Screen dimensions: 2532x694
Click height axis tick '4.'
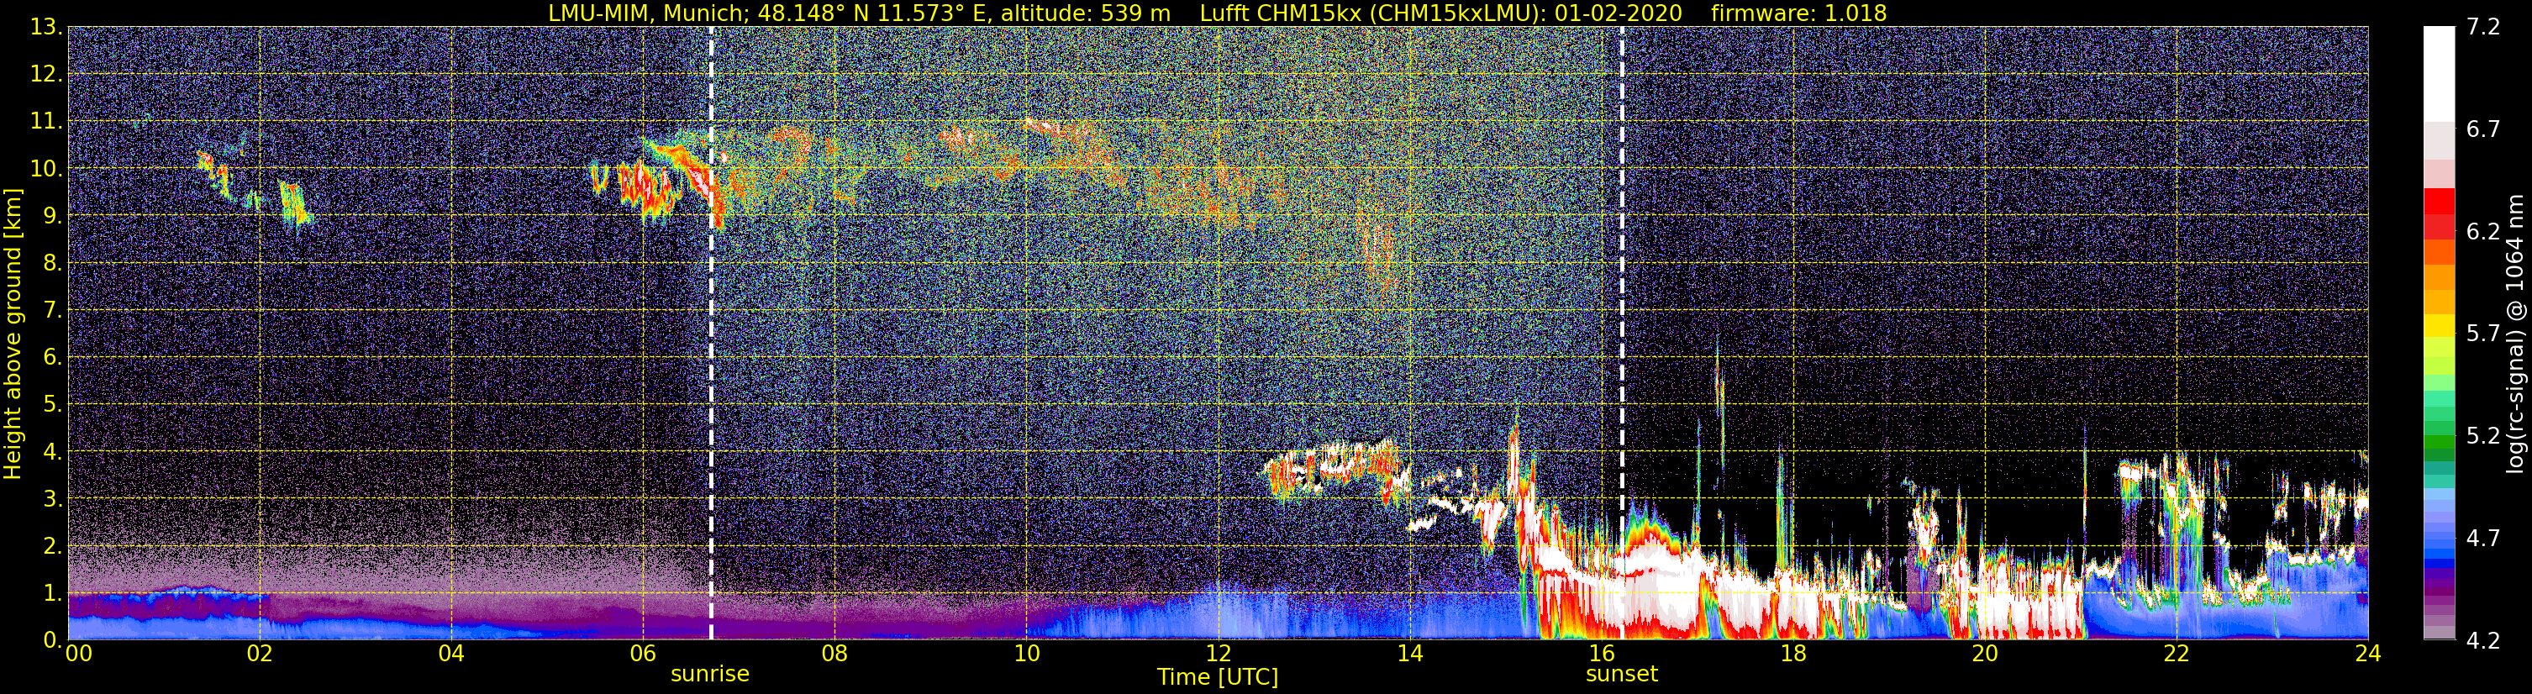pos(52,452)
